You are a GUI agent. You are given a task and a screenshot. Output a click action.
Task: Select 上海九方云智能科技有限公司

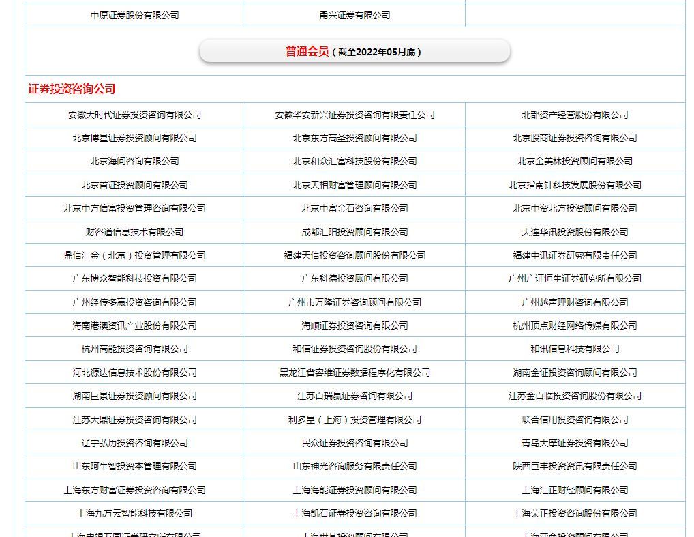tap(134, 514)
